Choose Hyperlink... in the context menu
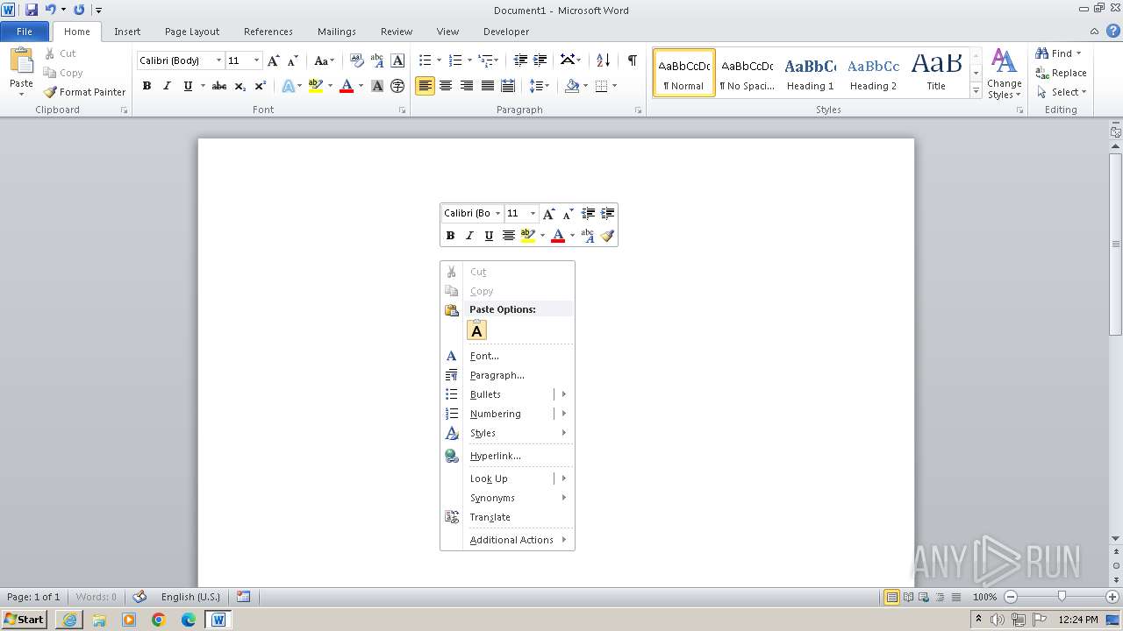Image resolution: width=1123 pixels, height=631 pixels. point(507,456)
